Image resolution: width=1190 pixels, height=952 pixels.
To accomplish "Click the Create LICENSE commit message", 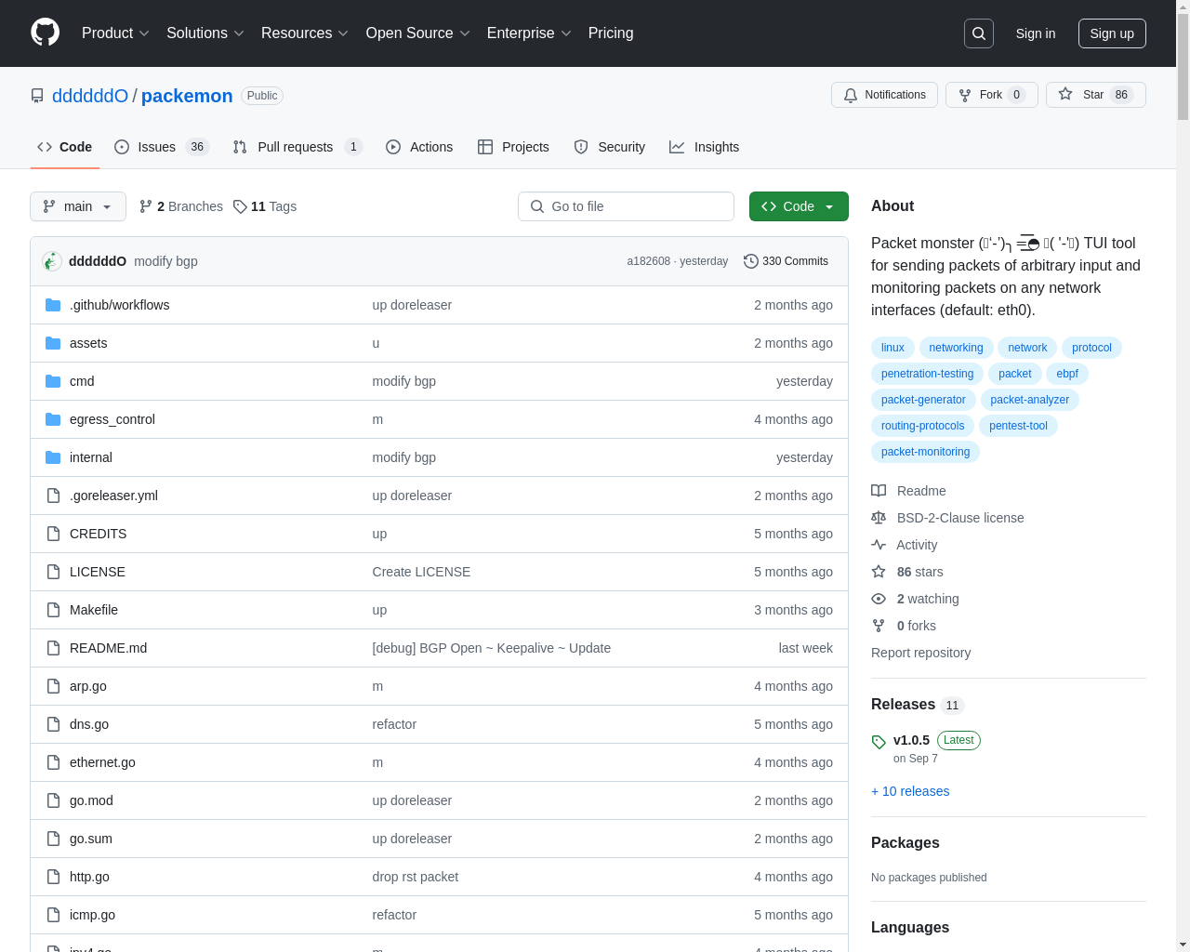I will point(421,572).
